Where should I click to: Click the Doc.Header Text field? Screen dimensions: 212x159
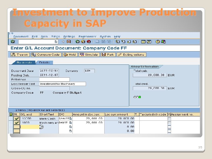(63, 84)
